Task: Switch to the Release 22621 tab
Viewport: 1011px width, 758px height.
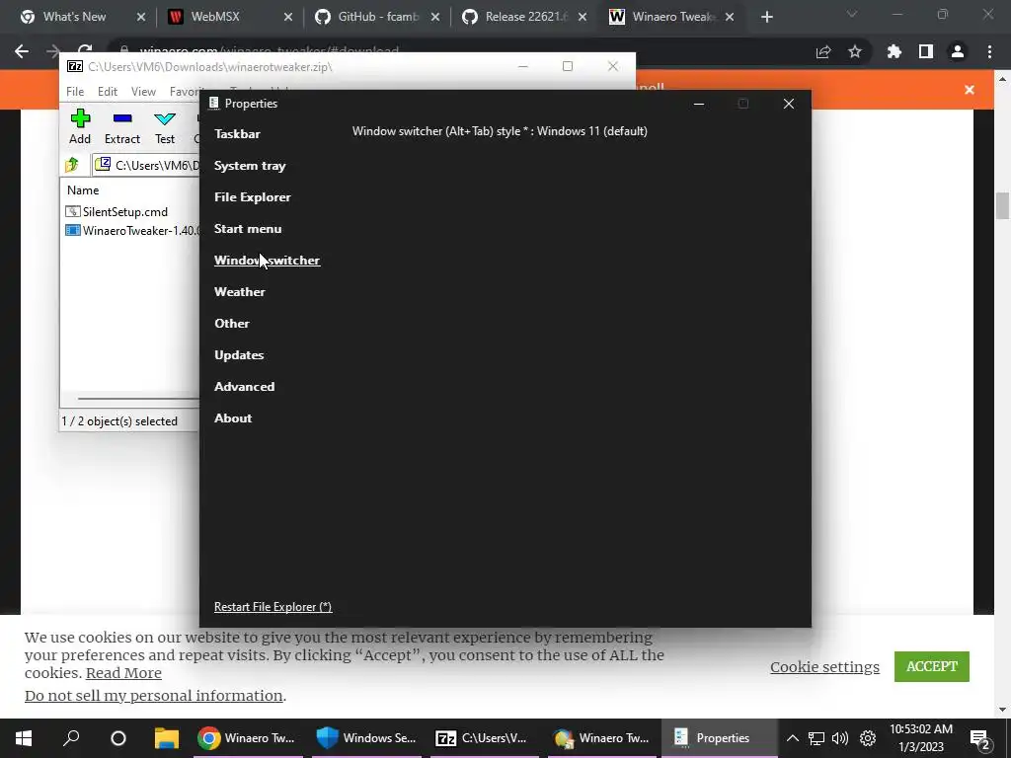Action: coord(525,17)
